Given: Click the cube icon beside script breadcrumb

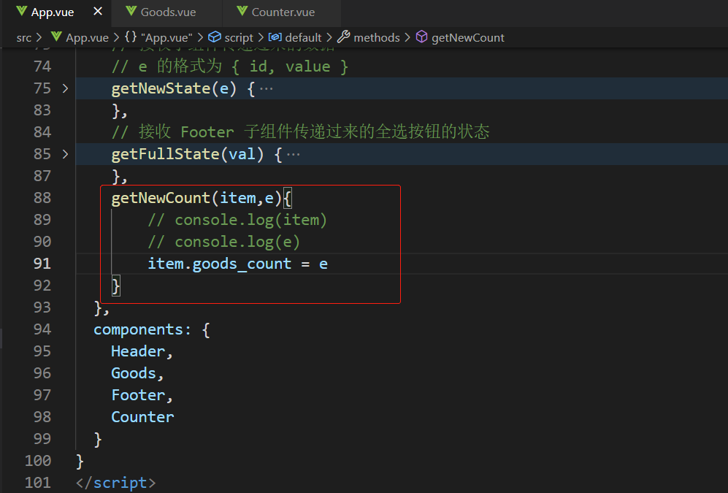Looking at the screenshot, I should click(214, 37).
